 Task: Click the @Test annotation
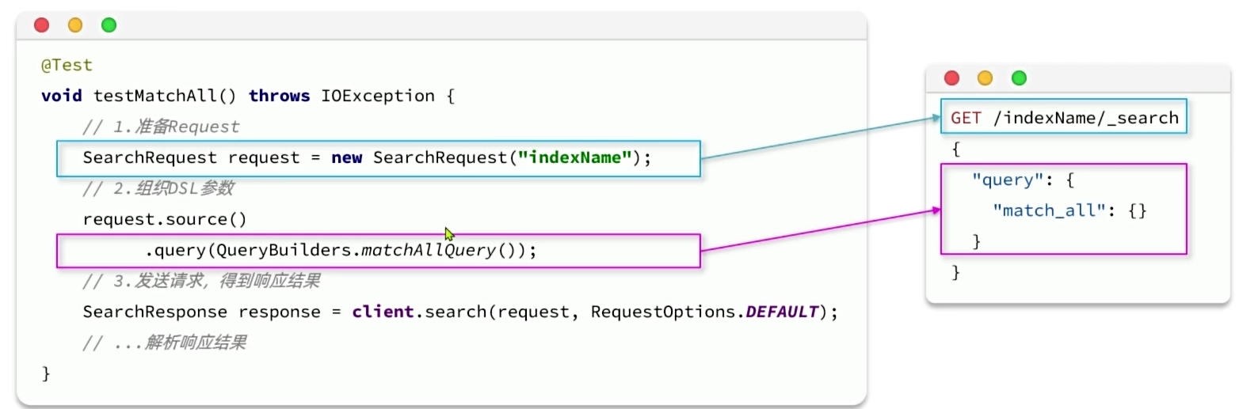[67, 66]
